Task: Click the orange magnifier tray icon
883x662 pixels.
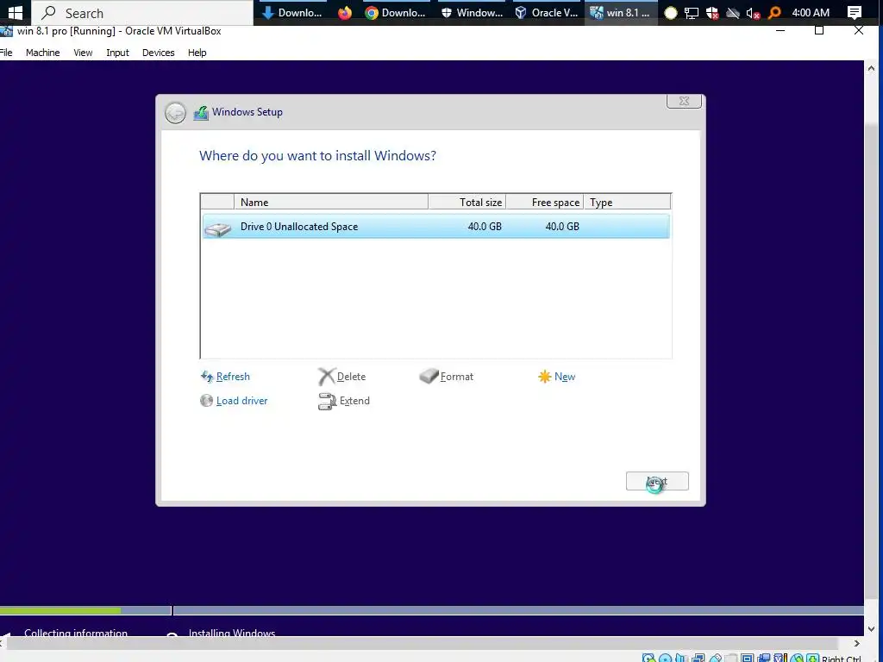Action: [774, 13]
